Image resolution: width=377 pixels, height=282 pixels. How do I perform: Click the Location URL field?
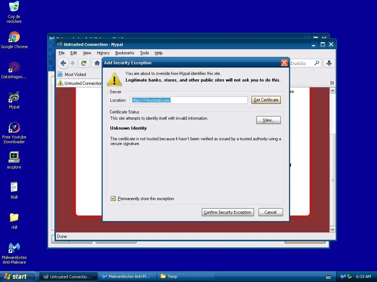(188, 100)
